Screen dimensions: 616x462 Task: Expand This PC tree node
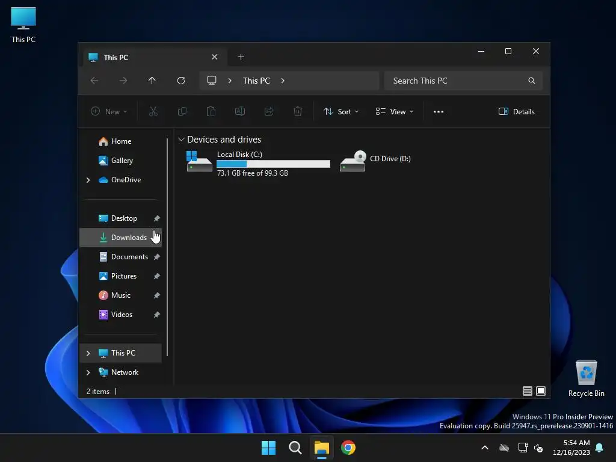click(x=88, y=353)
